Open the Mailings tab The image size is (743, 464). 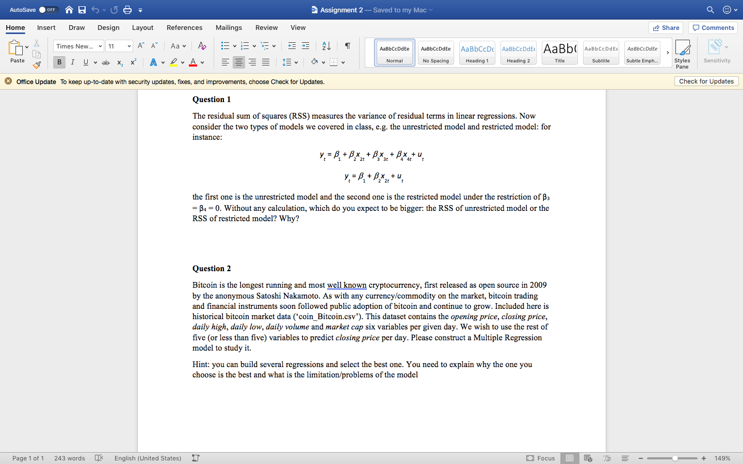(x=229, y=28)
